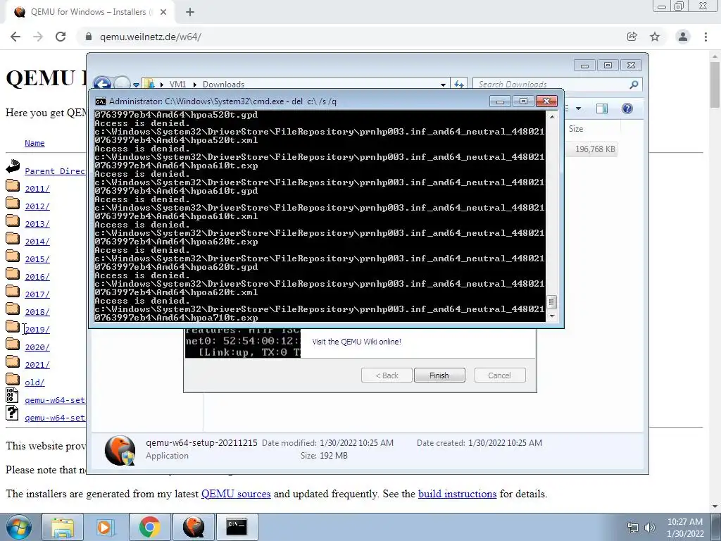The height and width of the screenshot is (541, 721).
Task: Go back using Chrome's back arrow
Action: (15, 37)
